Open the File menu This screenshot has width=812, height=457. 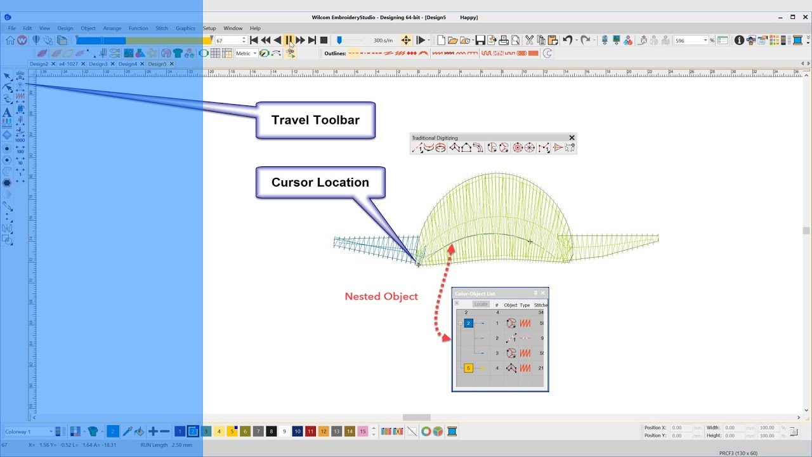click(x=12, y=28)
